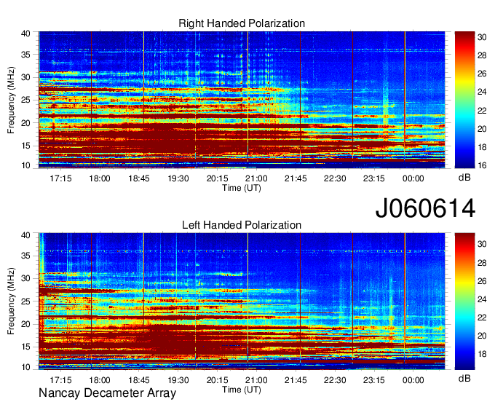
Task: Select 10 MHz tick on Right Handed frequency axis
Action: (x=26, y=165)
